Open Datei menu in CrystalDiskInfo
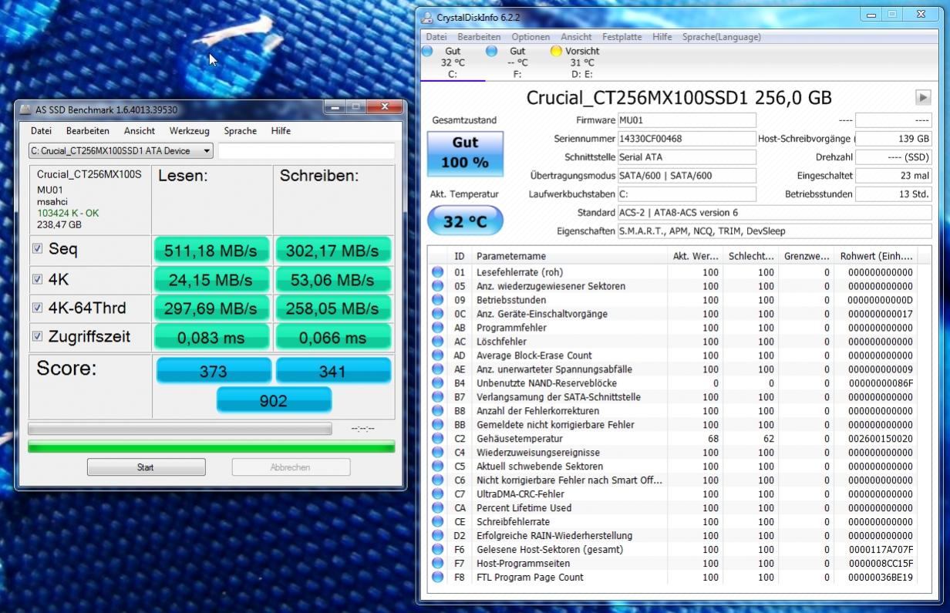This screenshot has width=950, height=613. point(436,37)
